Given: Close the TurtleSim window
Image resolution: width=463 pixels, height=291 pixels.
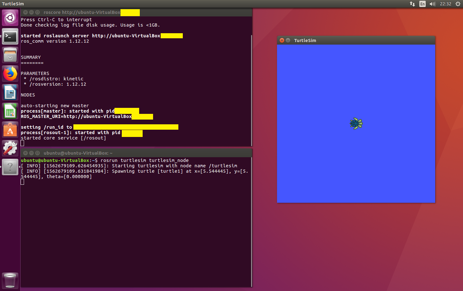Looking at the screenshot, I should point(282,40).
